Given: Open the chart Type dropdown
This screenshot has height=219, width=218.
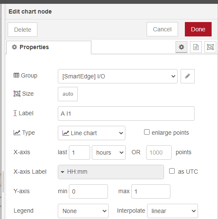Looking at the screenshot, I should (x=91, y=133).
